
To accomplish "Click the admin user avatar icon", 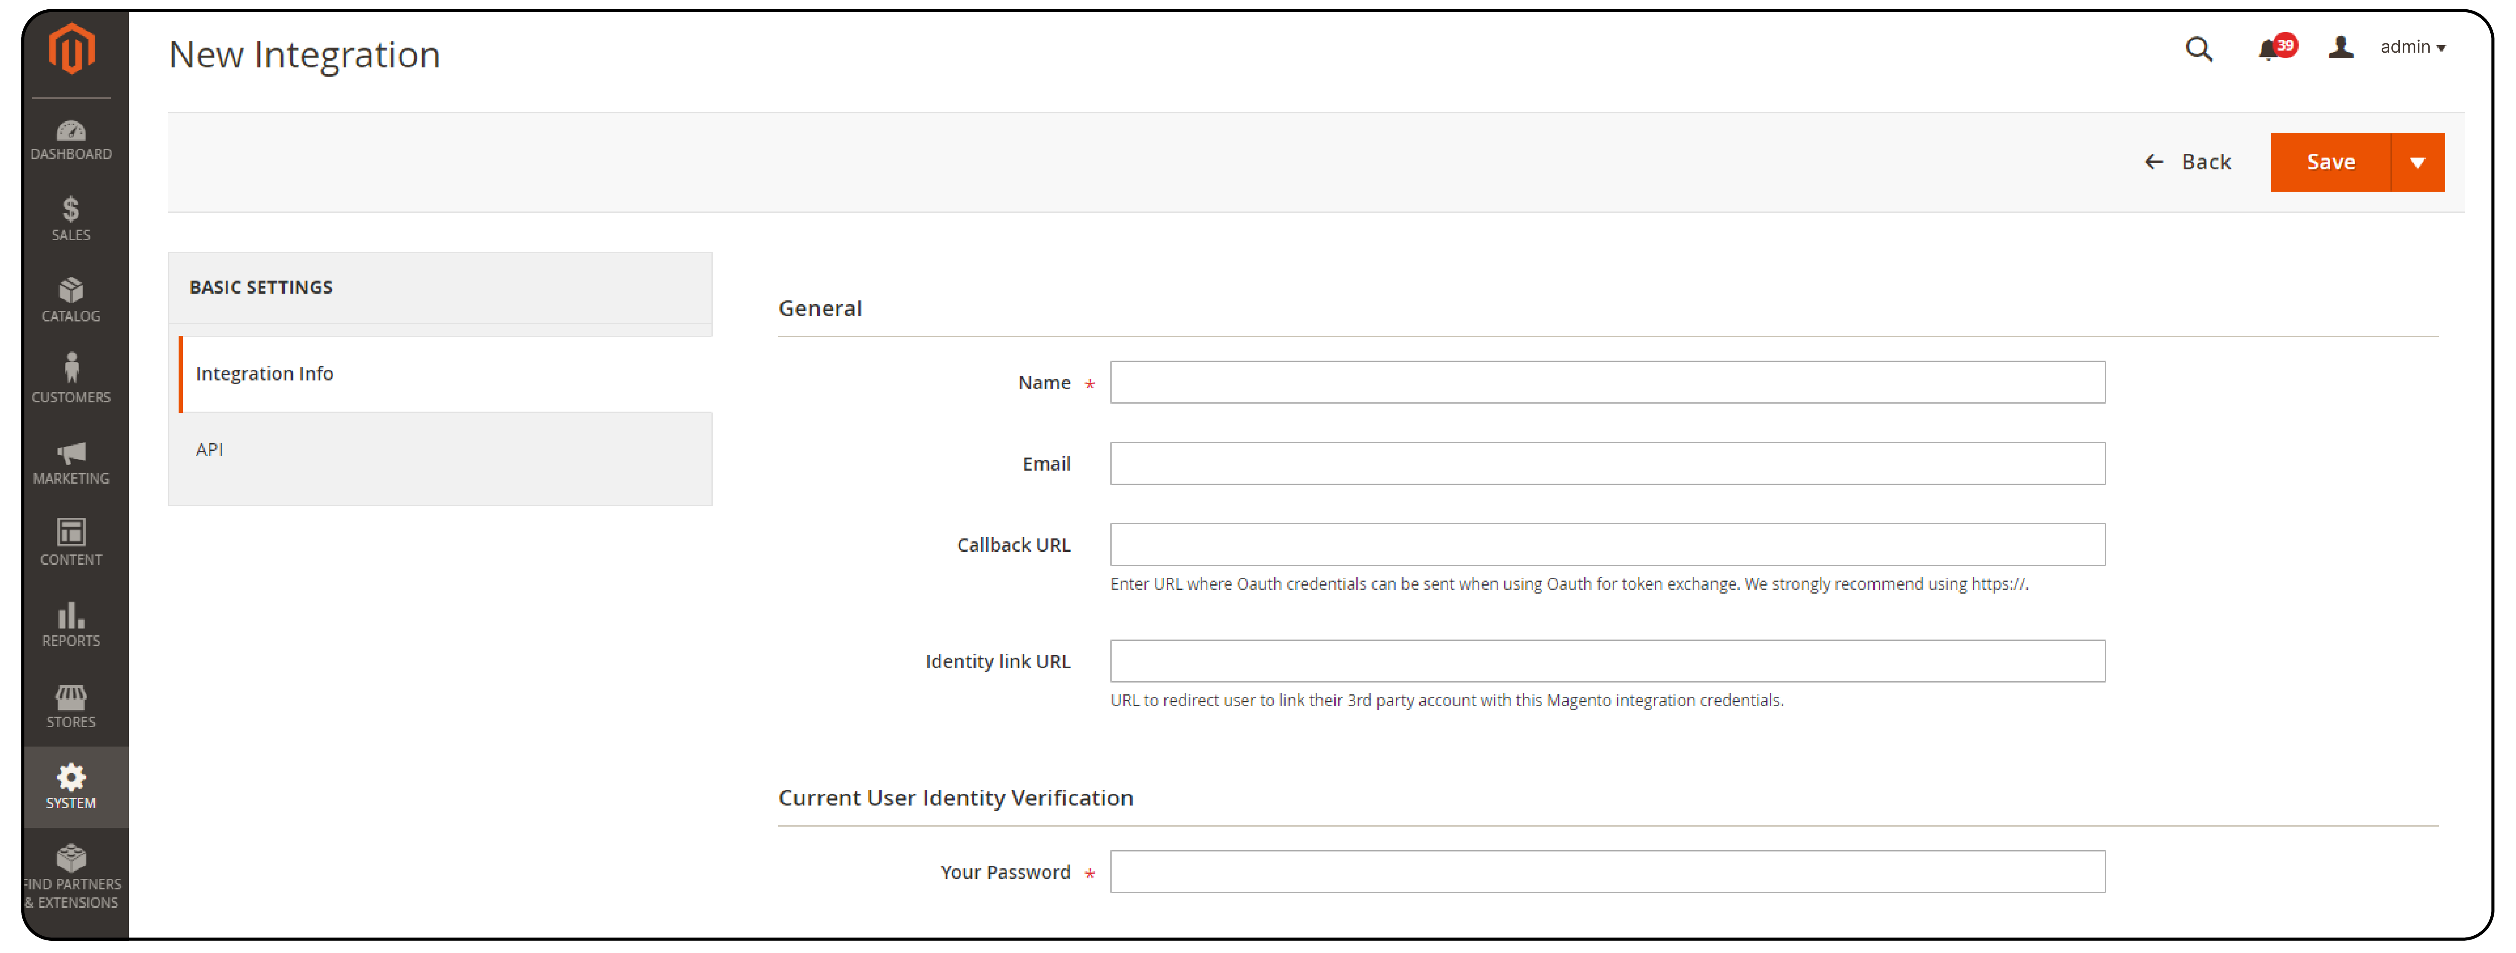I will tap(2340, 47).
